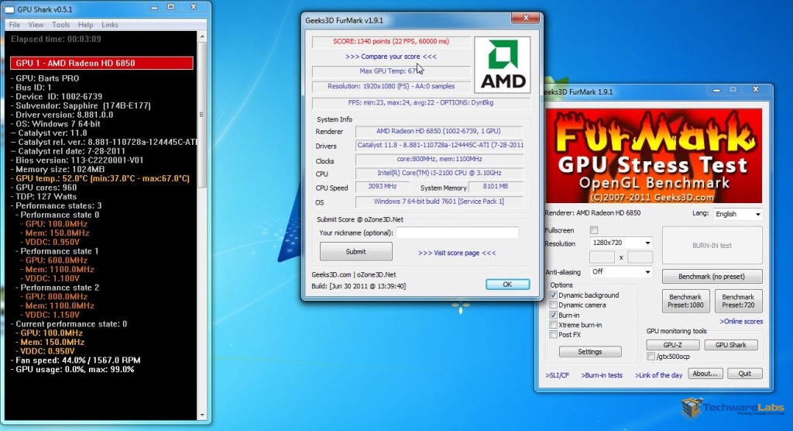Click the nickname input field
This screenshot has width=793, height=431.
click(458, 233)
